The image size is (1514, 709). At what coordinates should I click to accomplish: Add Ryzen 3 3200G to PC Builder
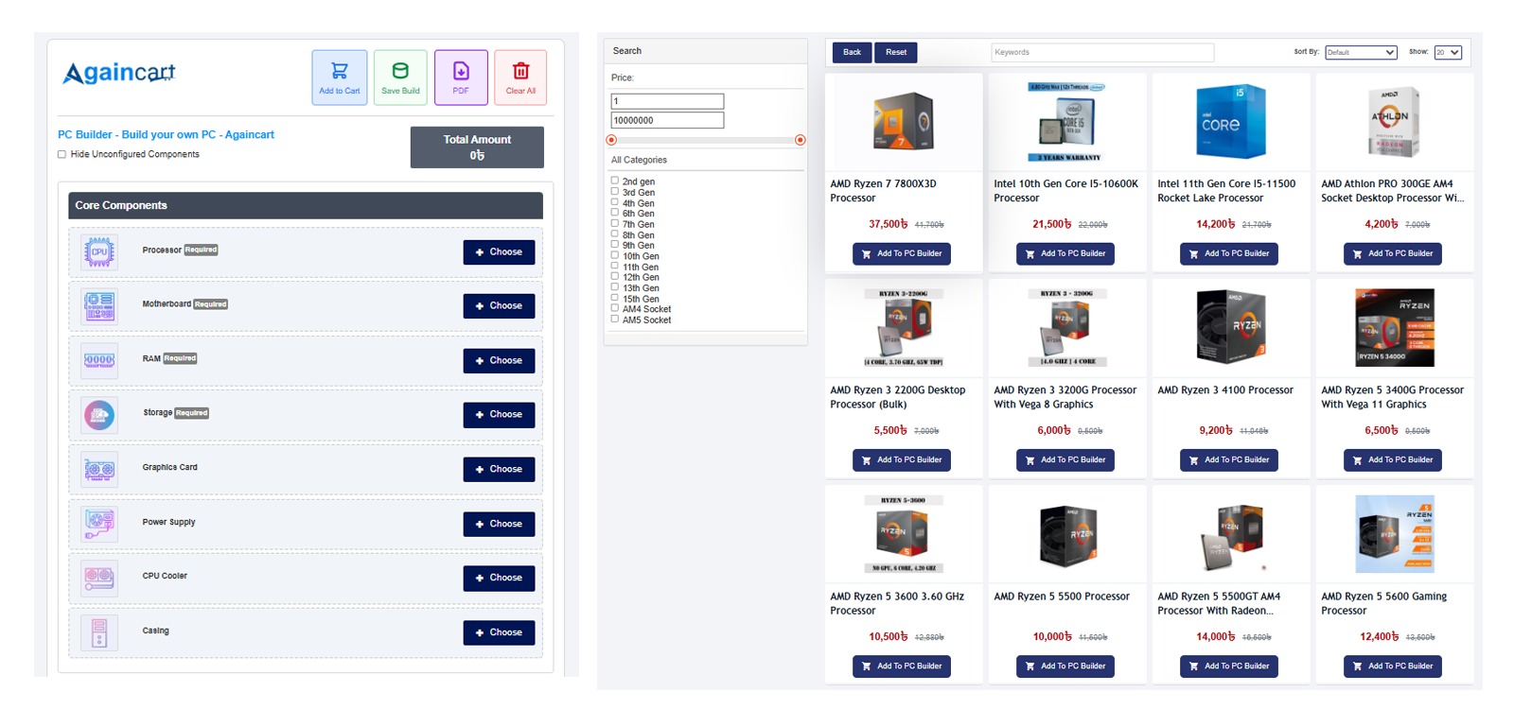click(1065, 460)
